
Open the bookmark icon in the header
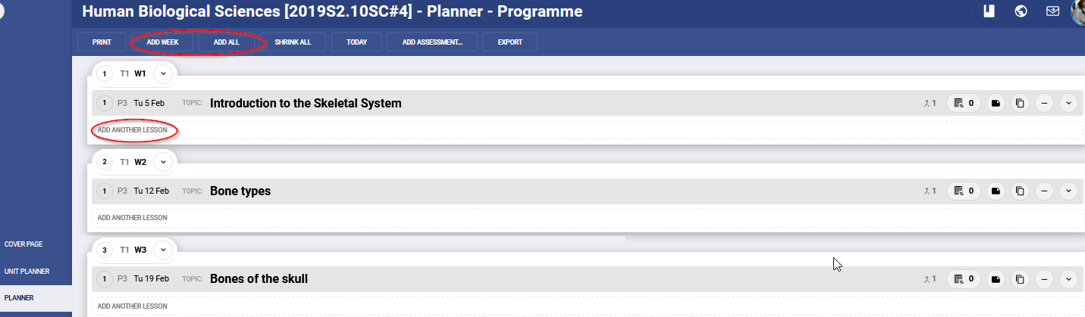point(987,11)
